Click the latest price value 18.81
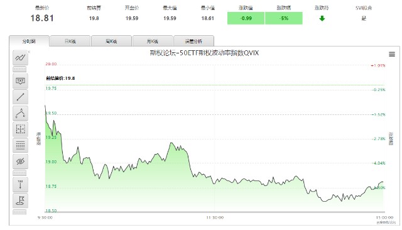The height and width of the screenshot is (230, 402). [x=42, y=18]
